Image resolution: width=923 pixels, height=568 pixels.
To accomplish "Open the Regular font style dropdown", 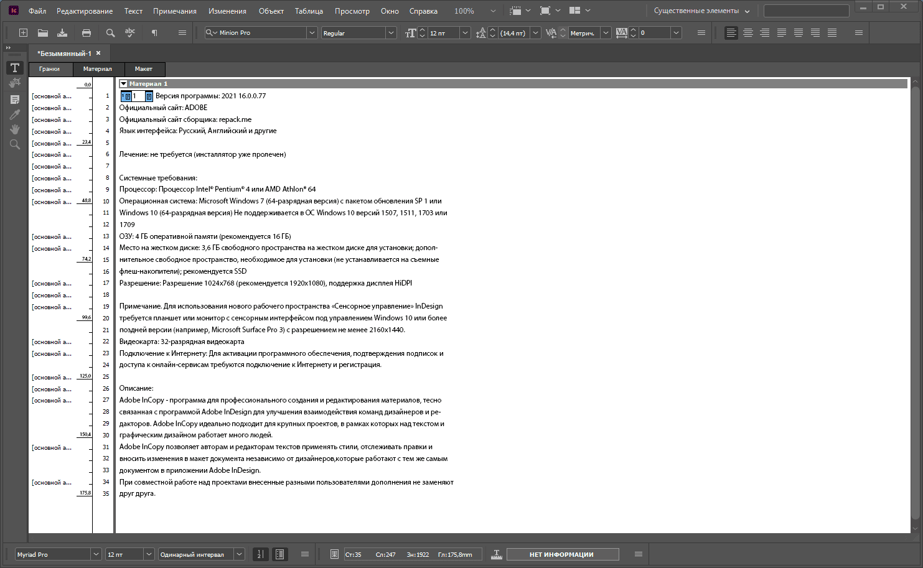I will coord(391,33).
